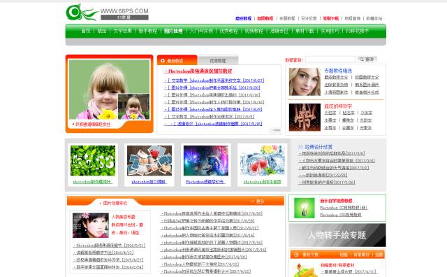Open 新手教程 in the navigation bar
447x277 pixels.
[x=147, y=31]
